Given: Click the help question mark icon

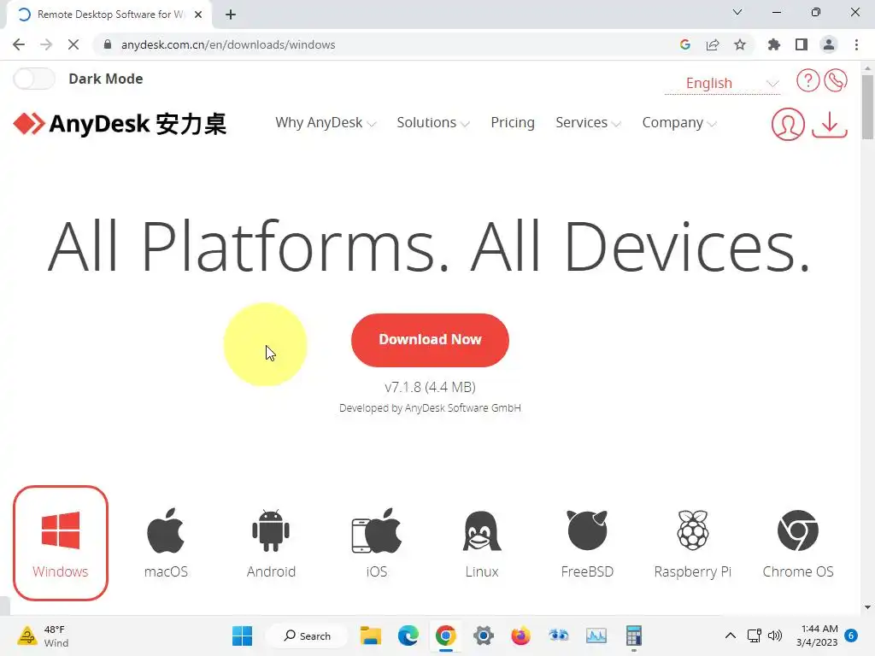Looking at the screenshot, I should [807, 80].
